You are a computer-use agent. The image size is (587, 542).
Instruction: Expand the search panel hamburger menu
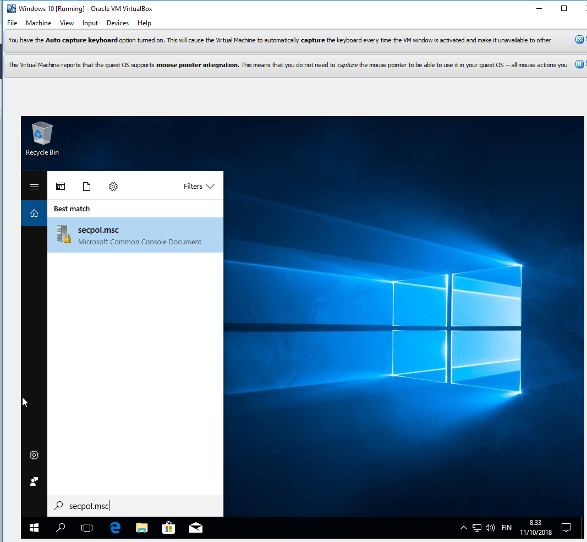point(34,187)
